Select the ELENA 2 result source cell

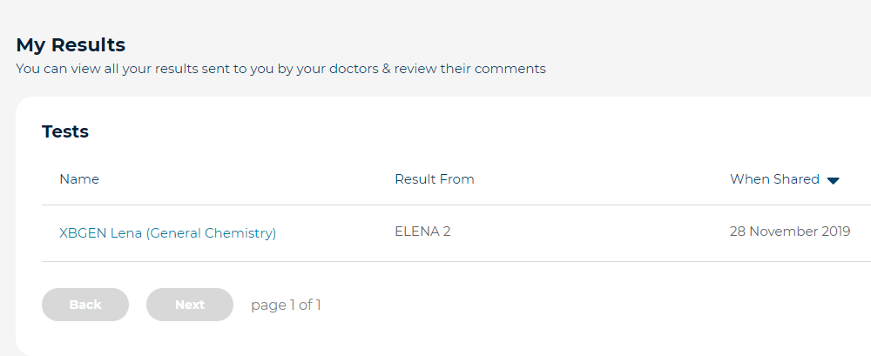tap(422, 232)
